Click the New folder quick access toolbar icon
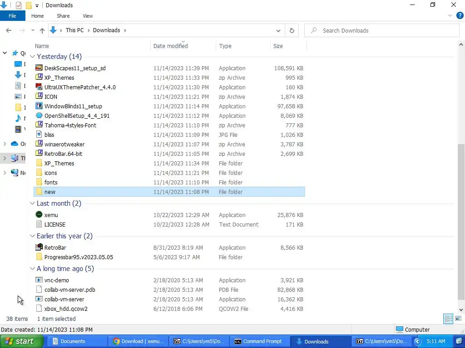Image resolution: width=465 pixels, height=348 pixels. pyautogui.click(x=29, y=5)
